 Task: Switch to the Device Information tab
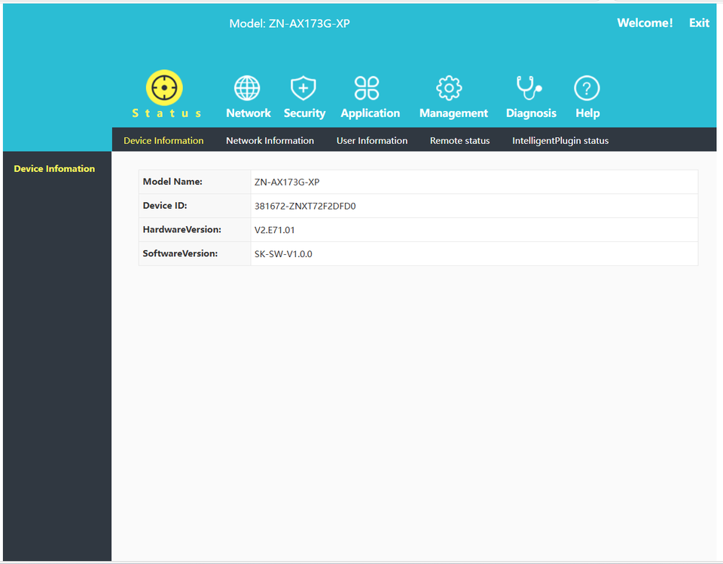[163, 140]
